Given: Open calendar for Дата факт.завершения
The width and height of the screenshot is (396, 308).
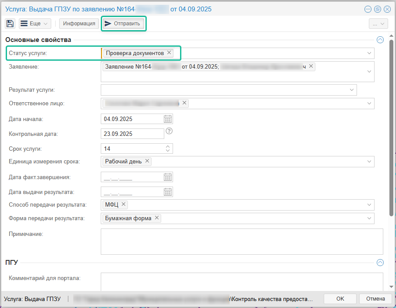Looking at the screenshot, I should pos(168,177).
